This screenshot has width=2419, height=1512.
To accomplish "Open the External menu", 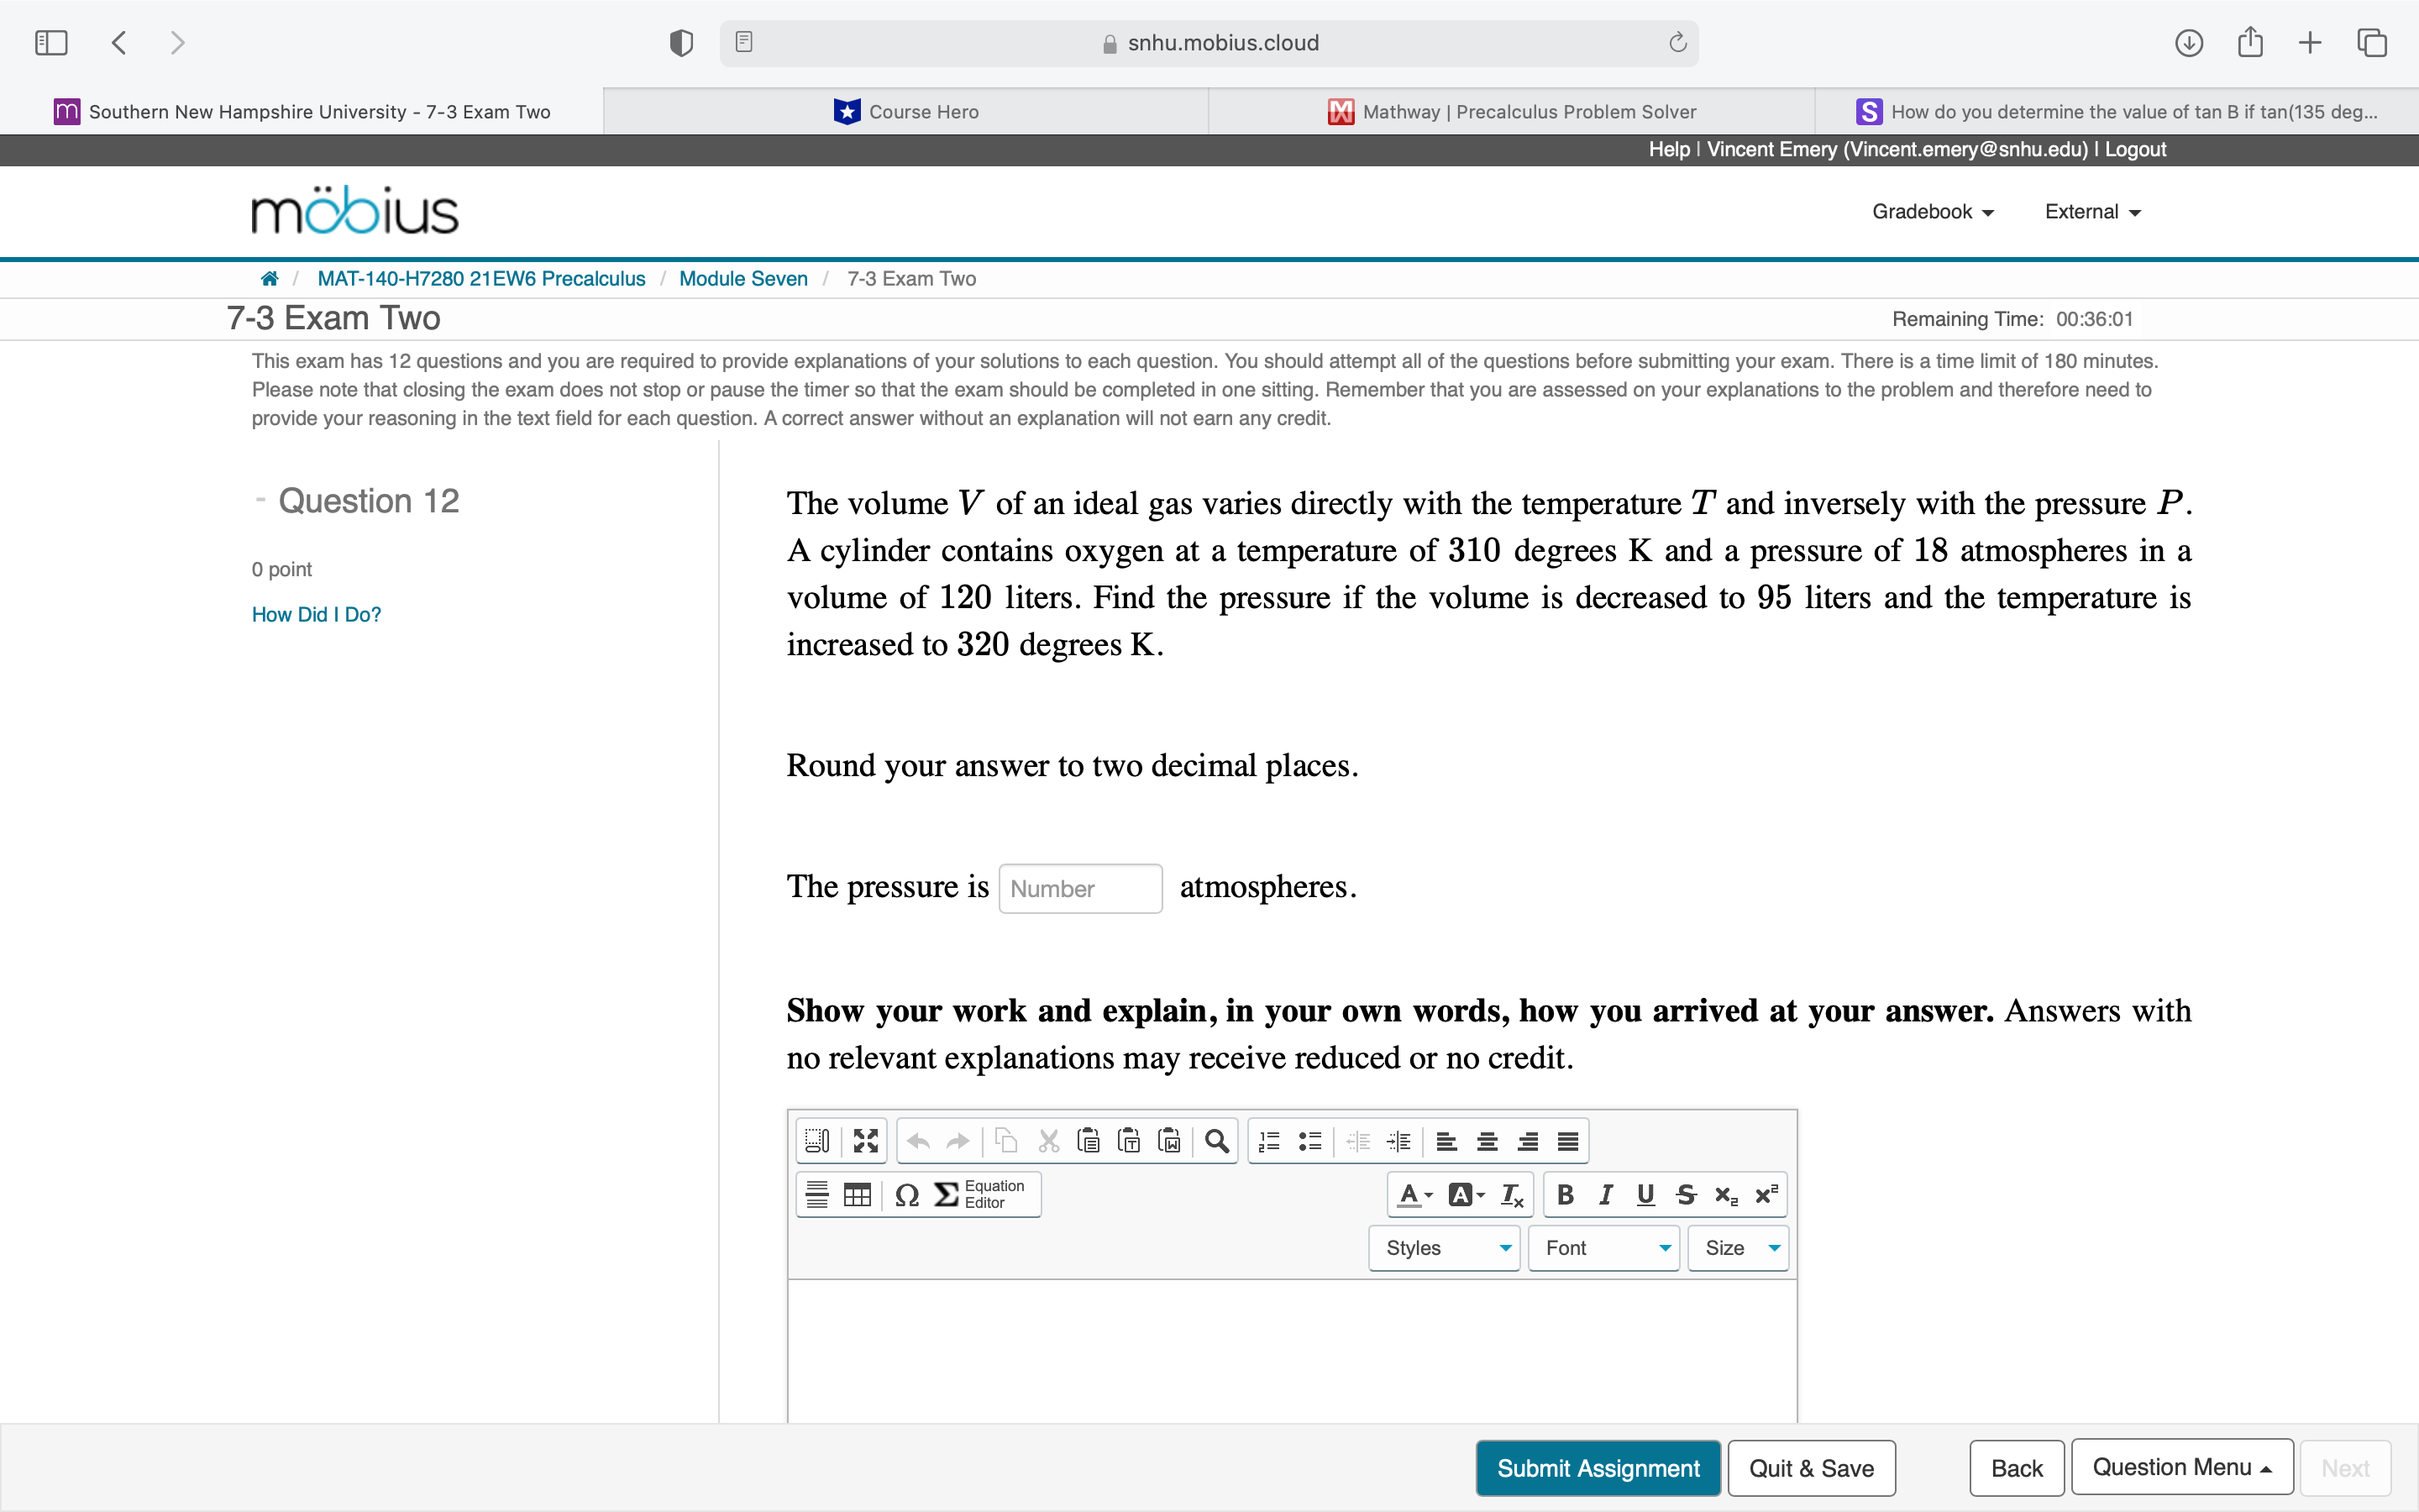I will click(x=2089, y=211).
